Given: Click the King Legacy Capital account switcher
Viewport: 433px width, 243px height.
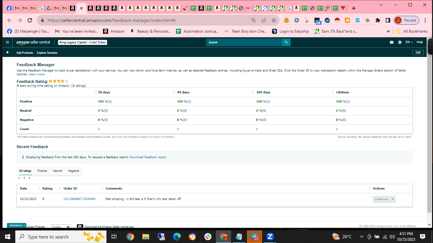Looking at the screenshot, I should click(83, 42).
